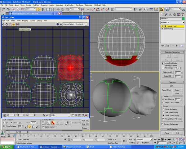This screenshot has width=186, height=149.
Task: Open the Utilities hammer panel tab
Action: click(x=183, y=15)
